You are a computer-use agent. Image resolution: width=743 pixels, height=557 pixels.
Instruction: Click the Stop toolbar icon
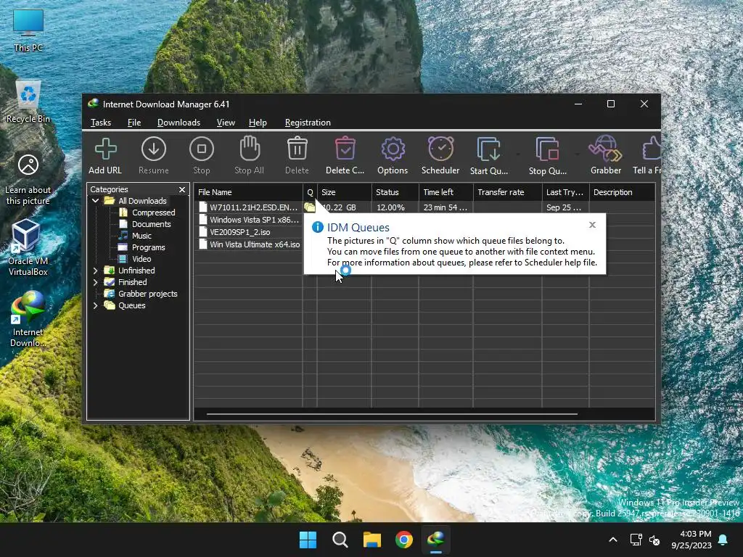tap(202, 149)
